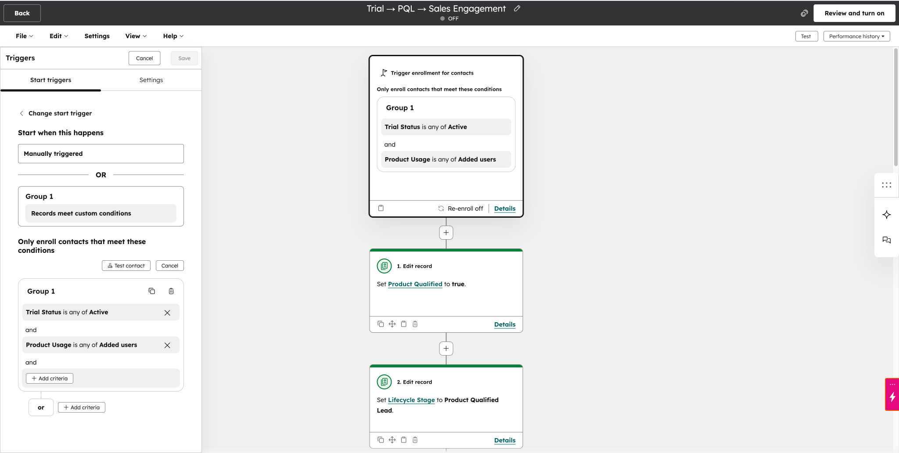
Task: Click the copy icon on the trigger card
Action: 381,208
